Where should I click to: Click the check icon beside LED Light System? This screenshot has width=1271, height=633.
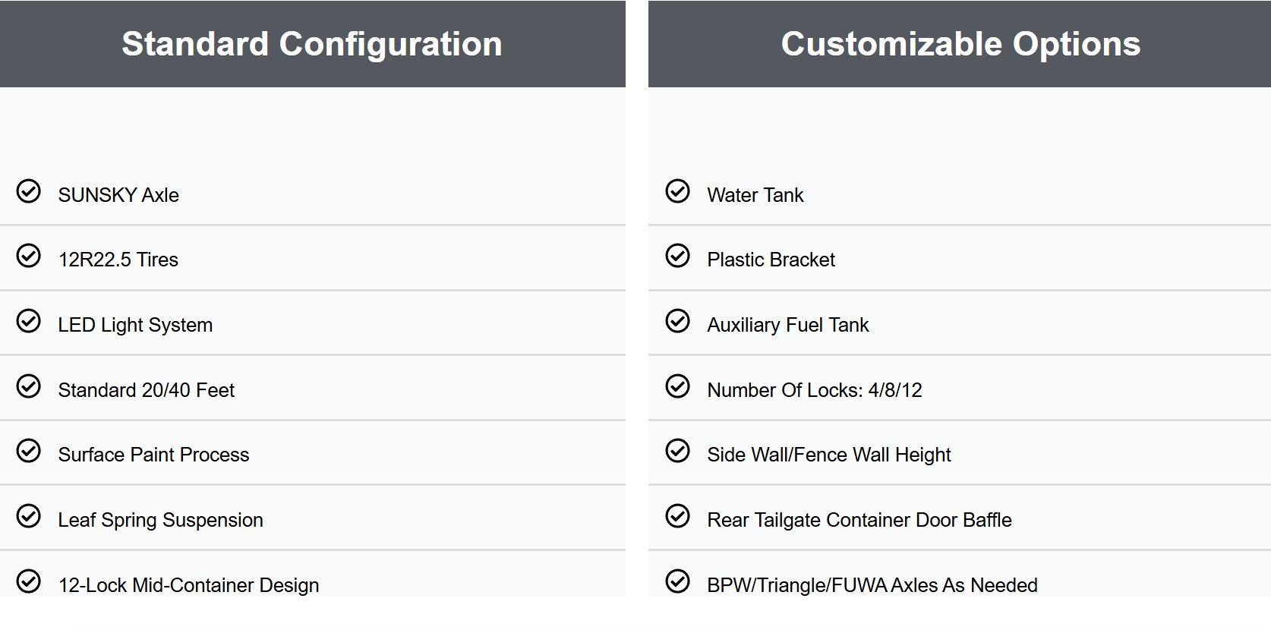pyautogui.click(x=29, y=321)
